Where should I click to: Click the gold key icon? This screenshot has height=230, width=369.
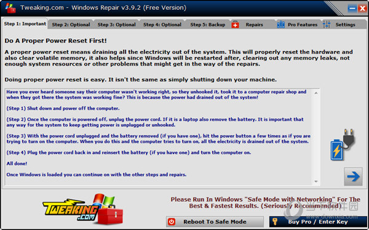click(275, 221)
